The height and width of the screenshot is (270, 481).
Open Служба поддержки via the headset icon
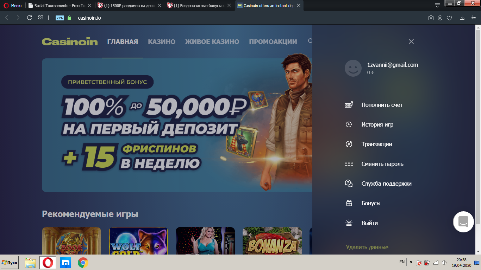(x=349, y=183)
